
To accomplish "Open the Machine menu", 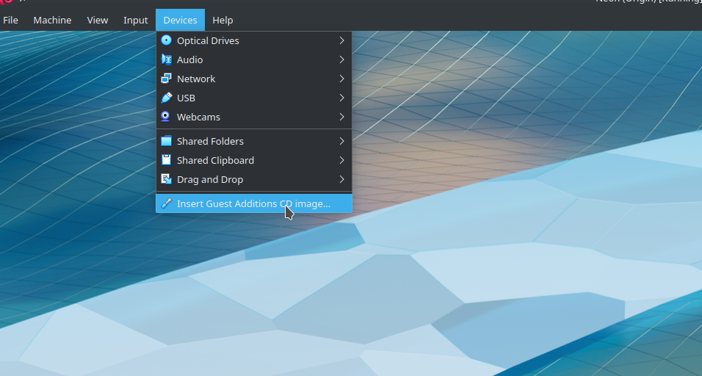I will tap(52, 20).
